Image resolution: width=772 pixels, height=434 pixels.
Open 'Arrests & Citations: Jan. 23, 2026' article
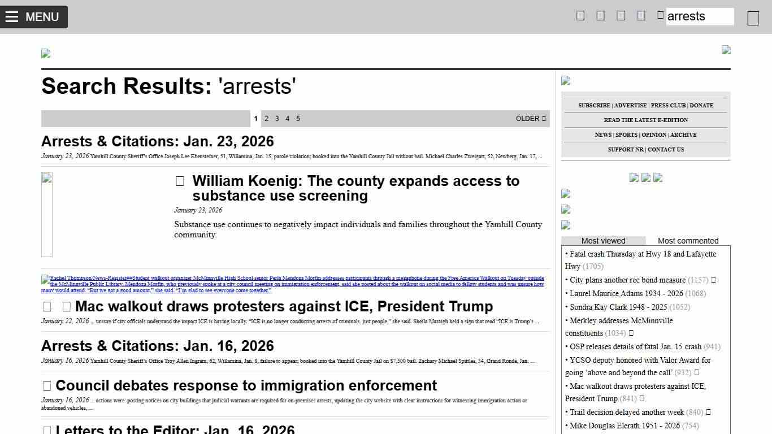[x=157, y=141]
